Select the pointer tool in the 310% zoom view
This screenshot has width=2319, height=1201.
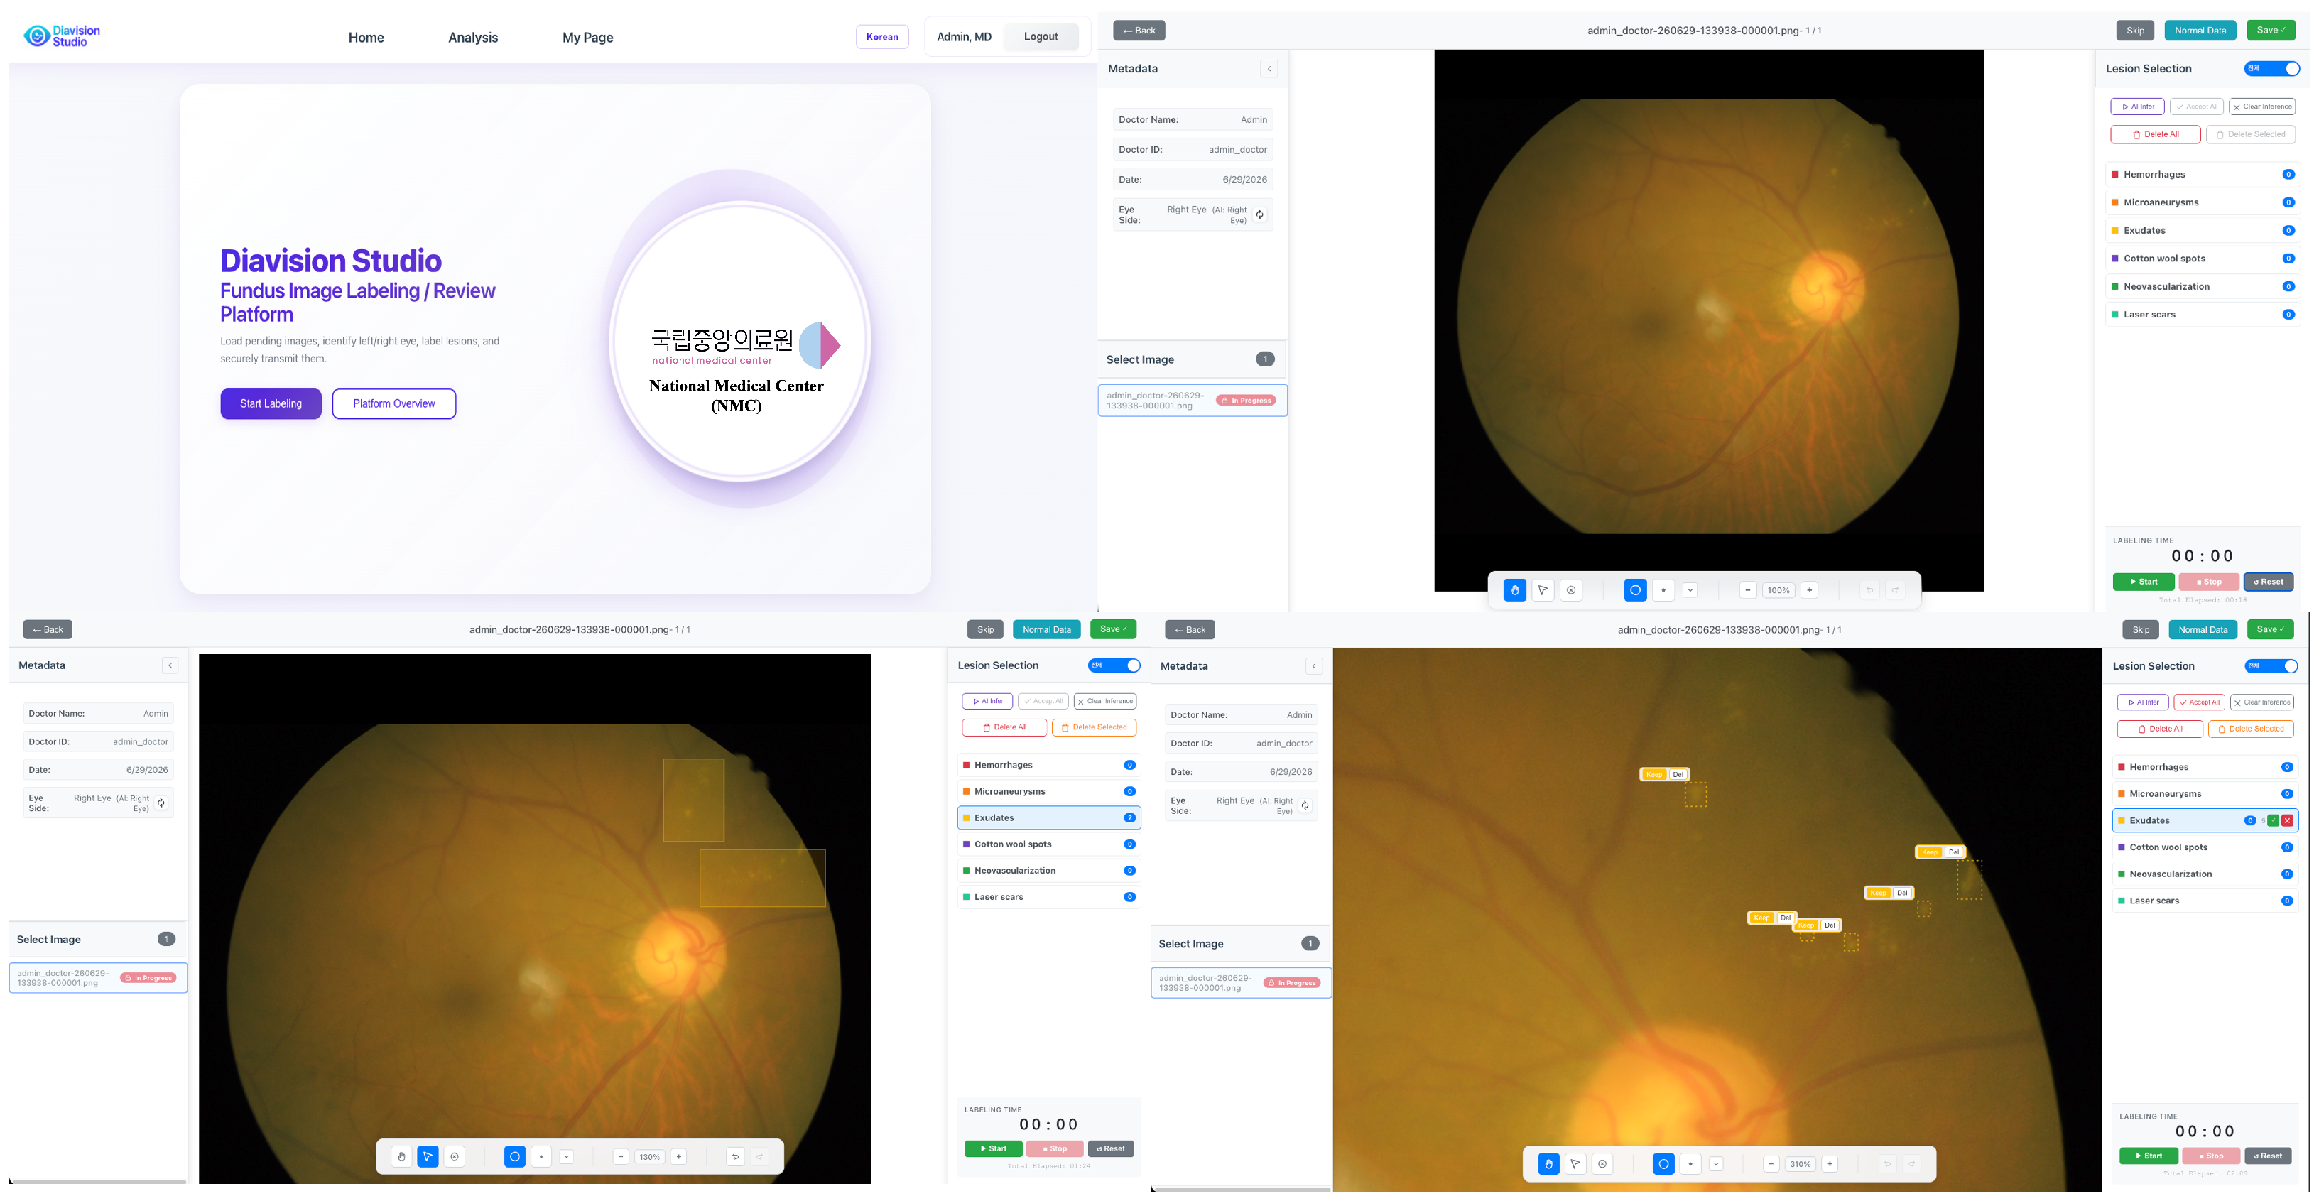click(x=1575, y=1164)
